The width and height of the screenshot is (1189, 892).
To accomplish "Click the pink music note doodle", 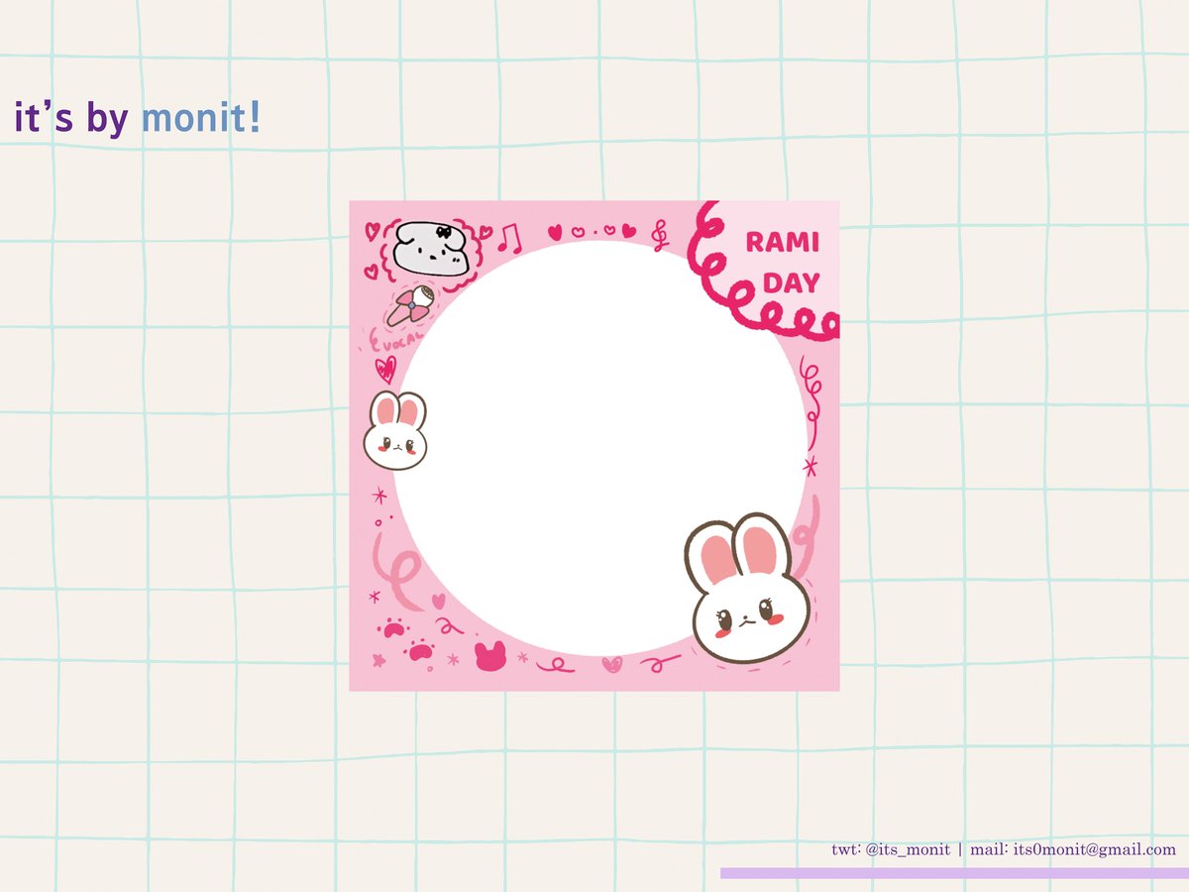I will pyautogui.click(x=508, y=238).
